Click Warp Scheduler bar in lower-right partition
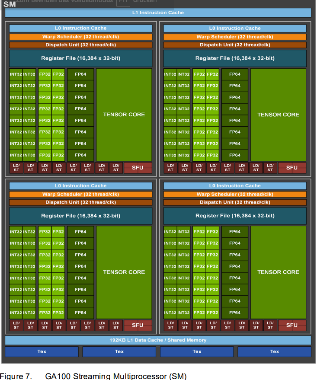Screen dimensions: 317x380 pyautogui.click(x=235, y=195)
